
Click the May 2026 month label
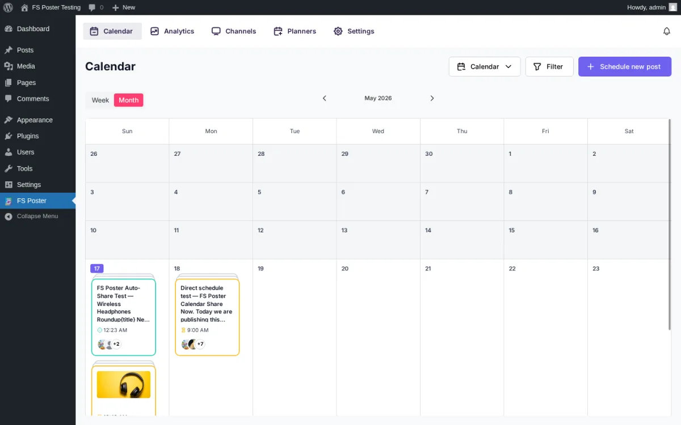tap(378, 98)
